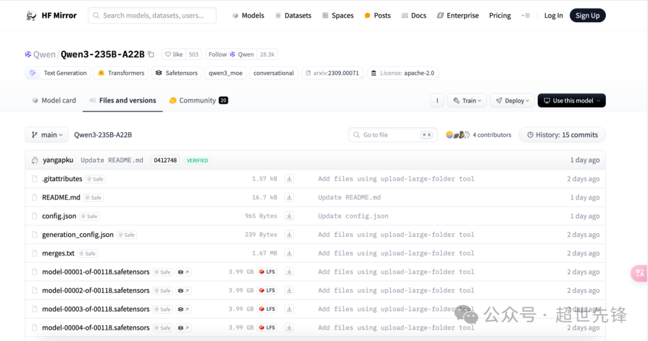648x341 pixels.
Task: Open the Spaces nav item
Action: pyautogui.click(x=338, y=15)
